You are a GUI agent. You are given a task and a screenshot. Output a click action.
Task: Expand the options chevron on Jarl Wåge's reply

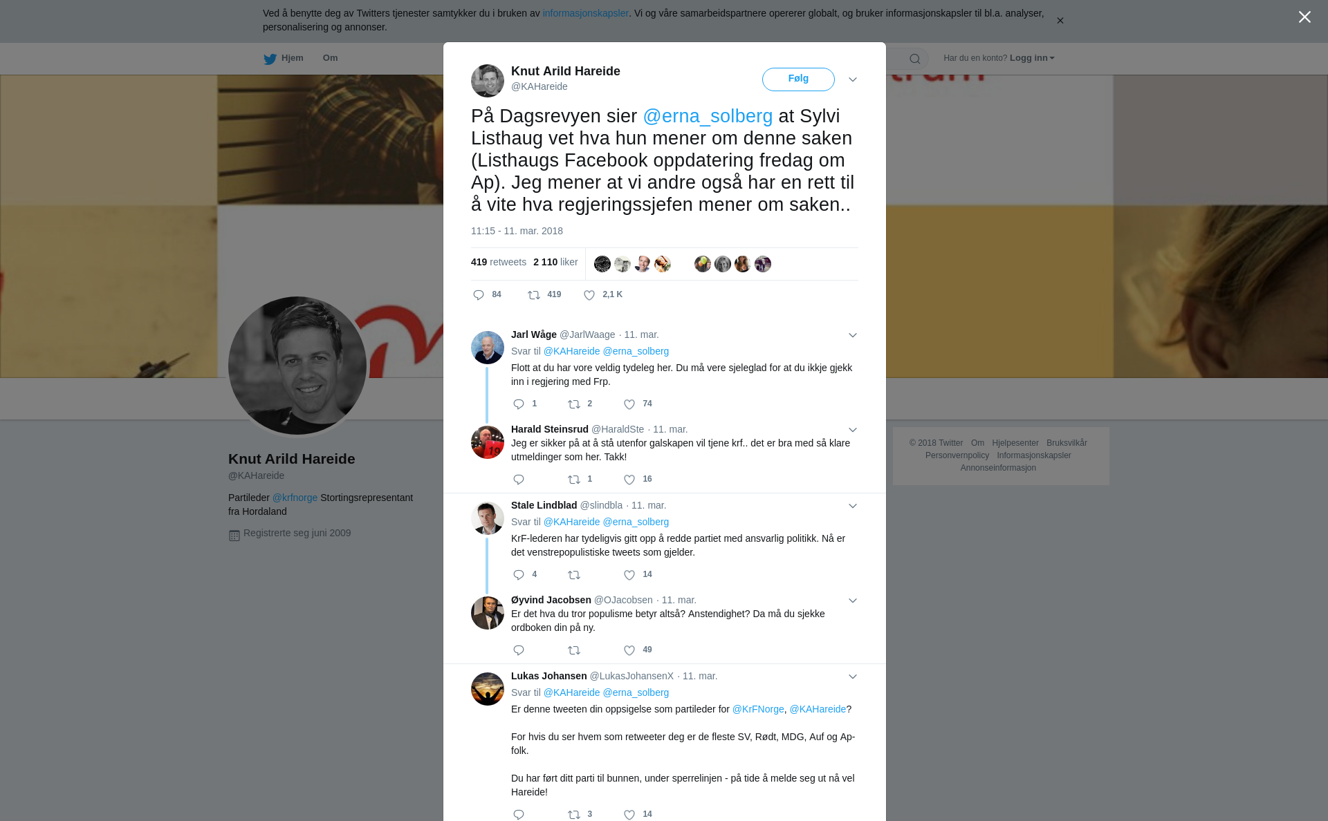(x=853, y=335)
